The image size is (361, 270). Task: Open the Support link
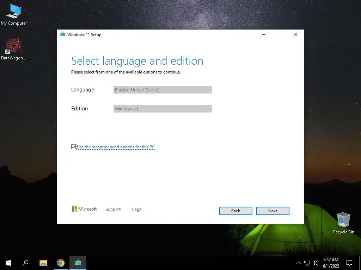click(113, 210)
